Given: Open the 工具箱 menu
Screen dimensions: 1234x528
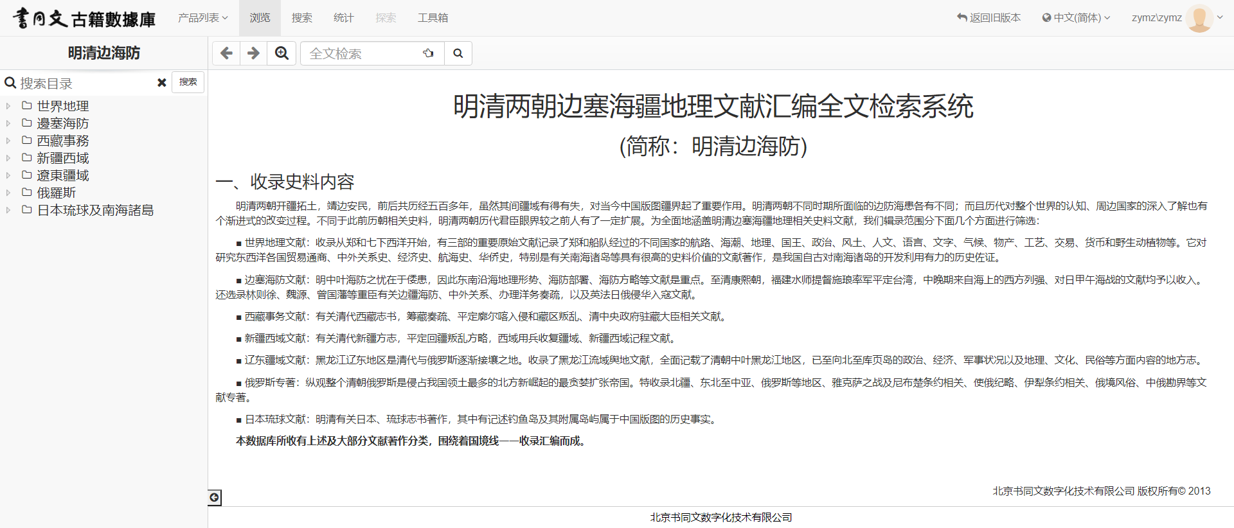Looking at the screenshot, I should [433, 18].
